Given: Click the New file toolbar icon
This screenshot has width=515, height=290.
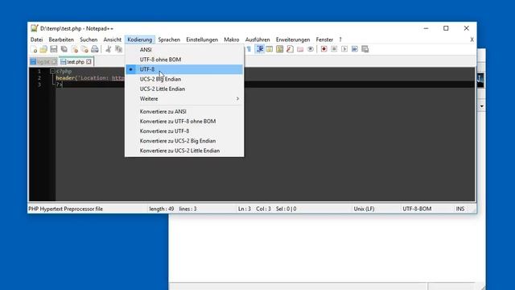Looking at the screenshot, I should [34, 49].
